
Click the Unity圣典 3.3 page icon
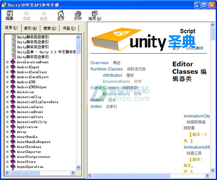[14, 52]
